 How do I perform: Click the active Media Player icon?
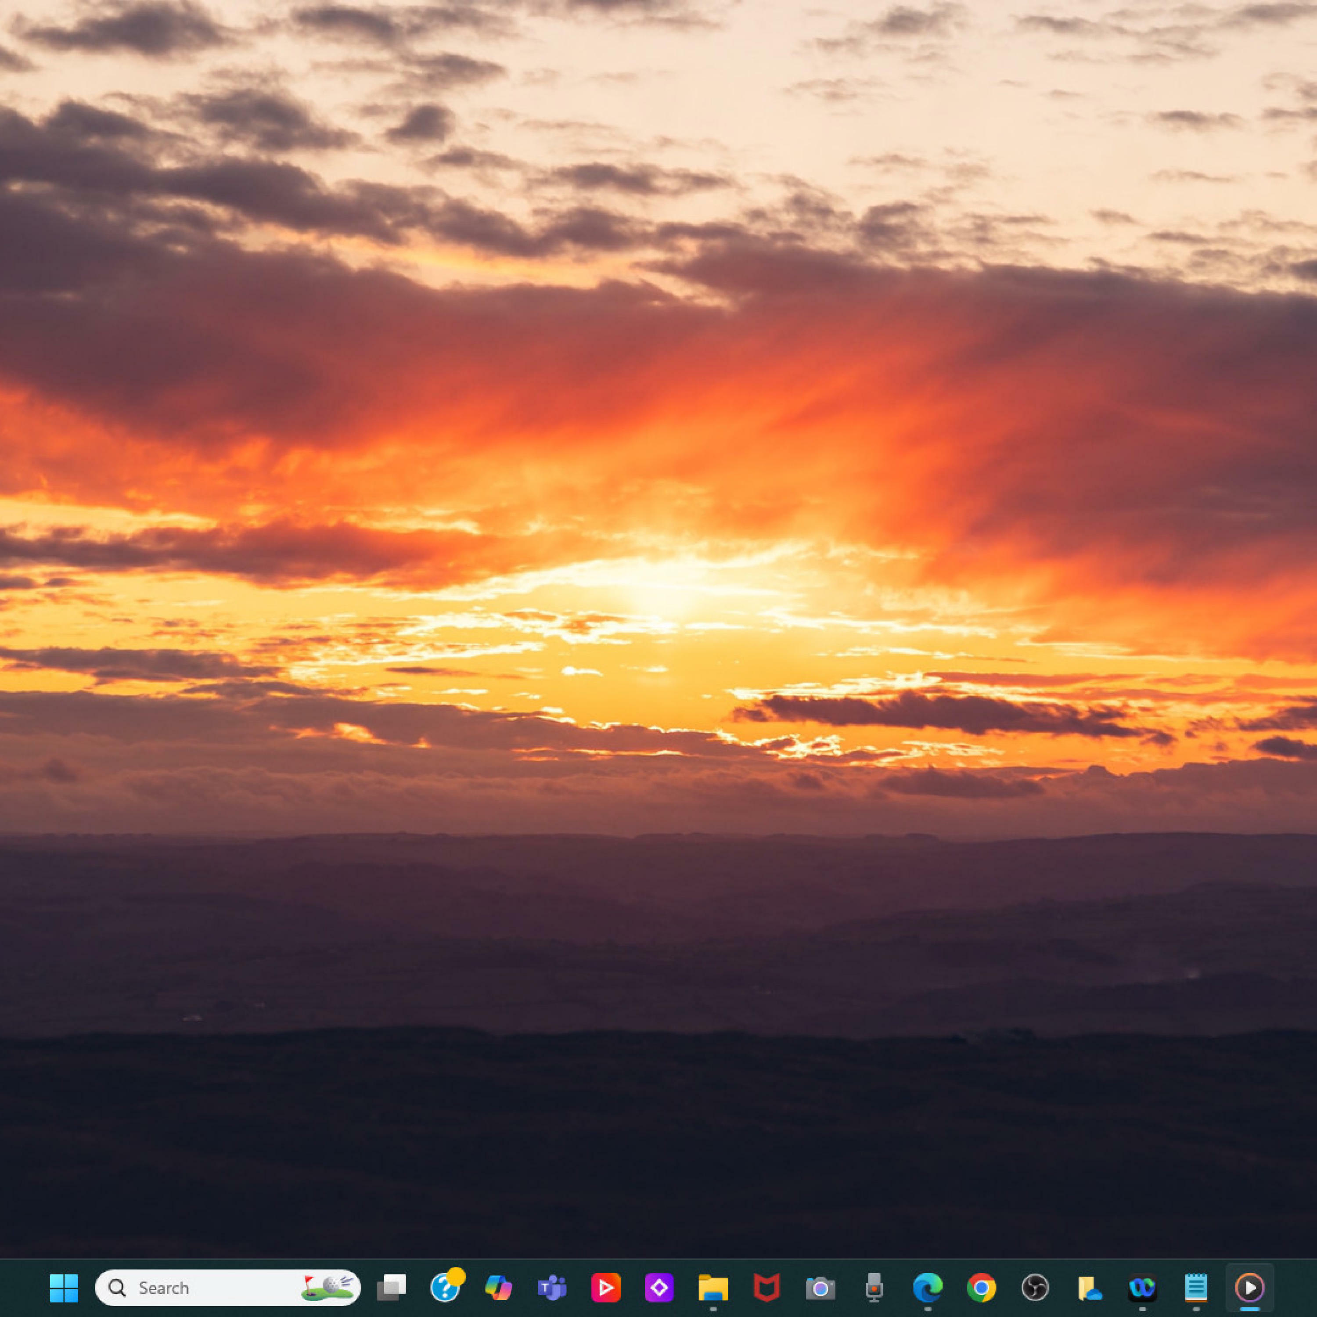coord(1249,1288)
